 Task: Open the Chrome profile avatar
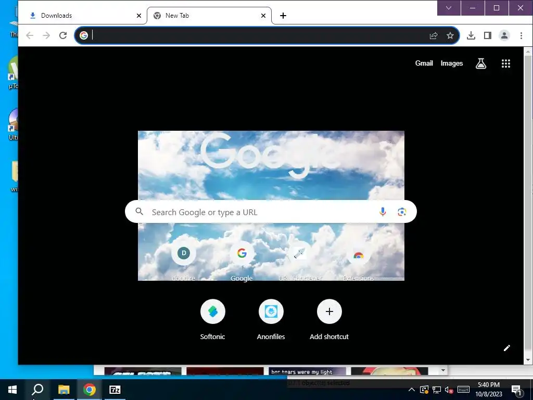pyautogui.click(x=504, y=35)
